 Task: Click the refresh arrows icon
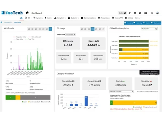point(140,13)
